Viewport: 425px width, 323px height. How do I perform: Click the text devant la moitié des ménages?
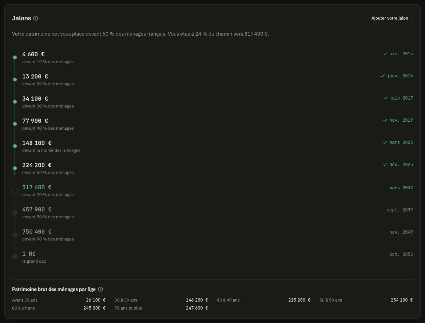tap(51, 150)
